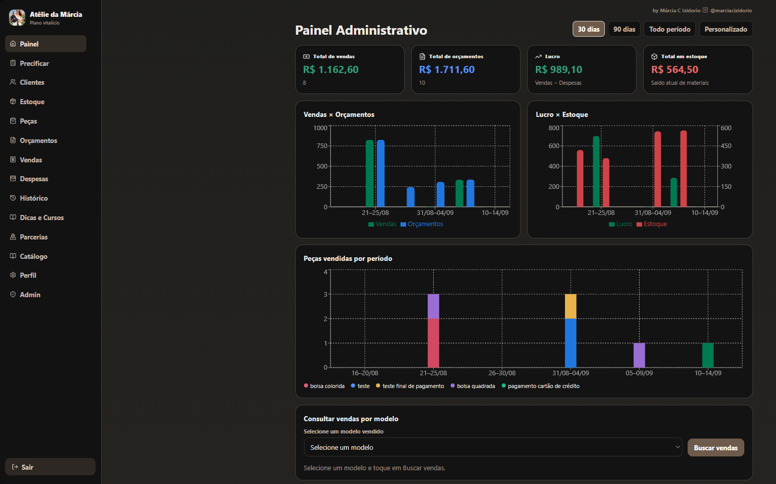776x484 pixels.
Task: Click the pagamento cartão de crédito legend label
Action: pos(544,386)
